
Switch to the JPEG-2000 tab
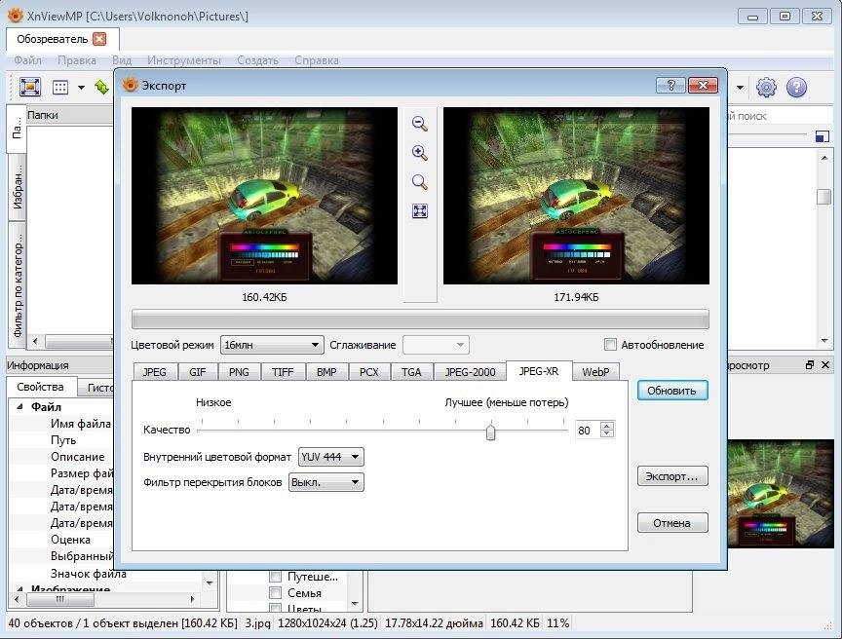470,372
